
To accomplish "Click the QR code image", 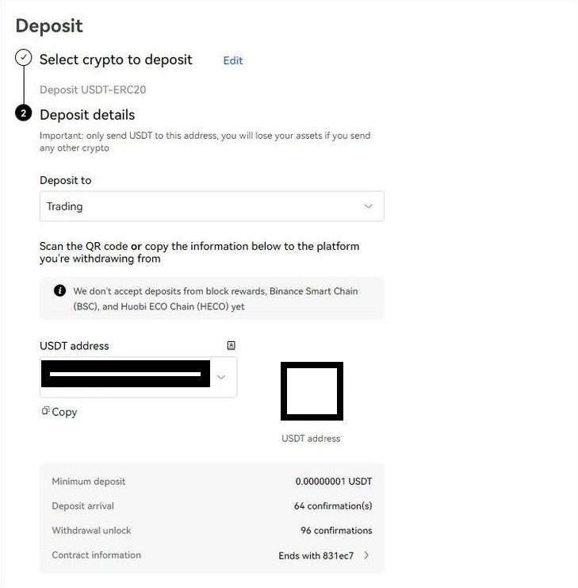I will 312,390.
